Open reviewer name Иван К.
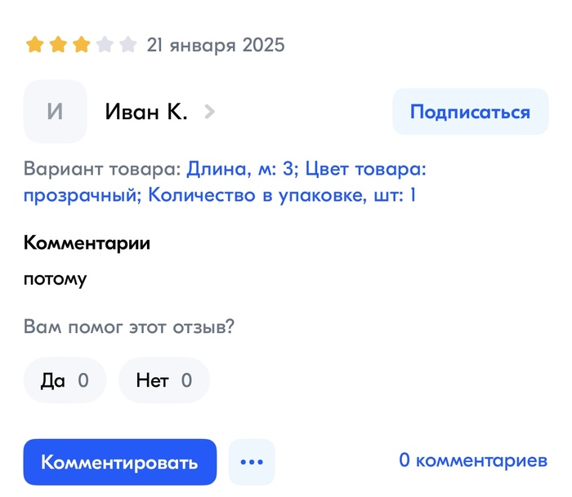 point(146,112)
